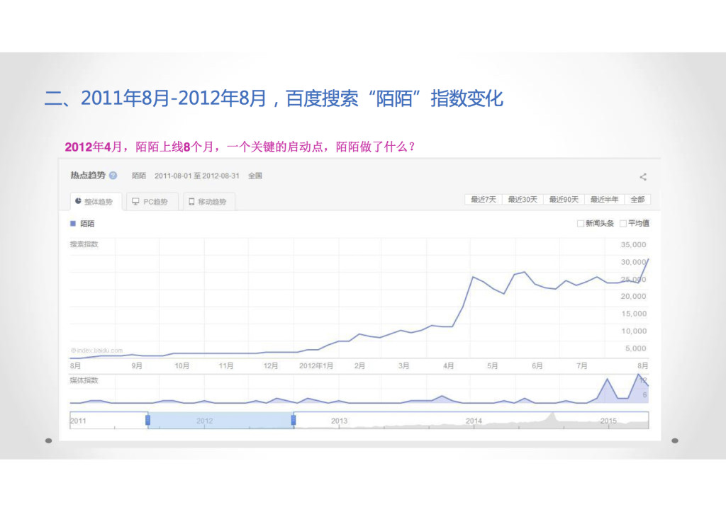Click the 媒体指数 chart label
726x512 pixels.
(x=84, y=380)
